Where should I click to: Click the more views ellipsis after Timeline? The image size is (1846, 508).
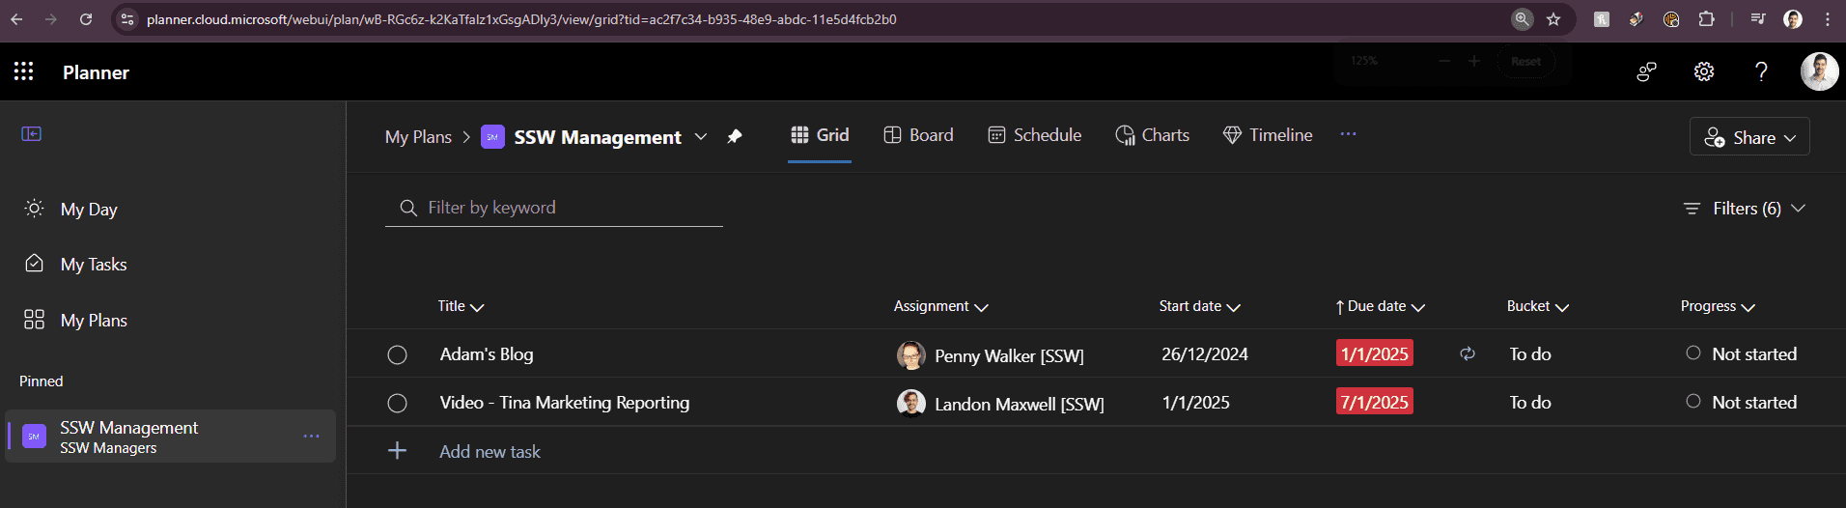click(x=1348, y=135)
